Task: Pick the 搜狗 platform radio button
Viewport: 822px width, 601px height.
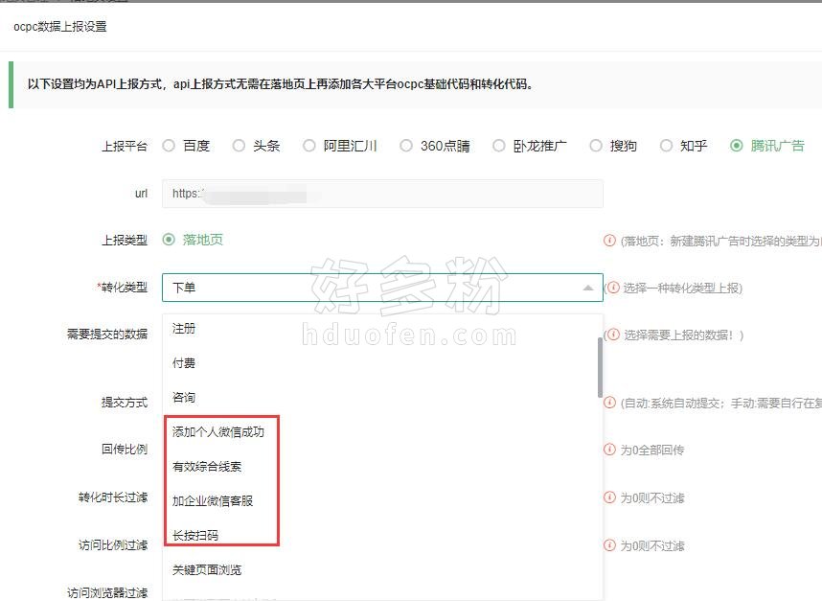Action: 596,146
